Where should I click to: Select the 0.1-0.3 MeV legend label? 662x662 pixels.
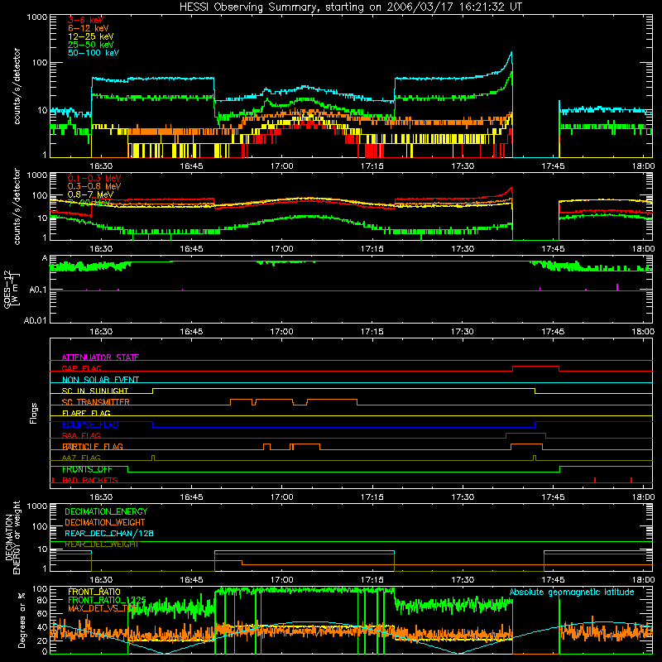point(94,178)
